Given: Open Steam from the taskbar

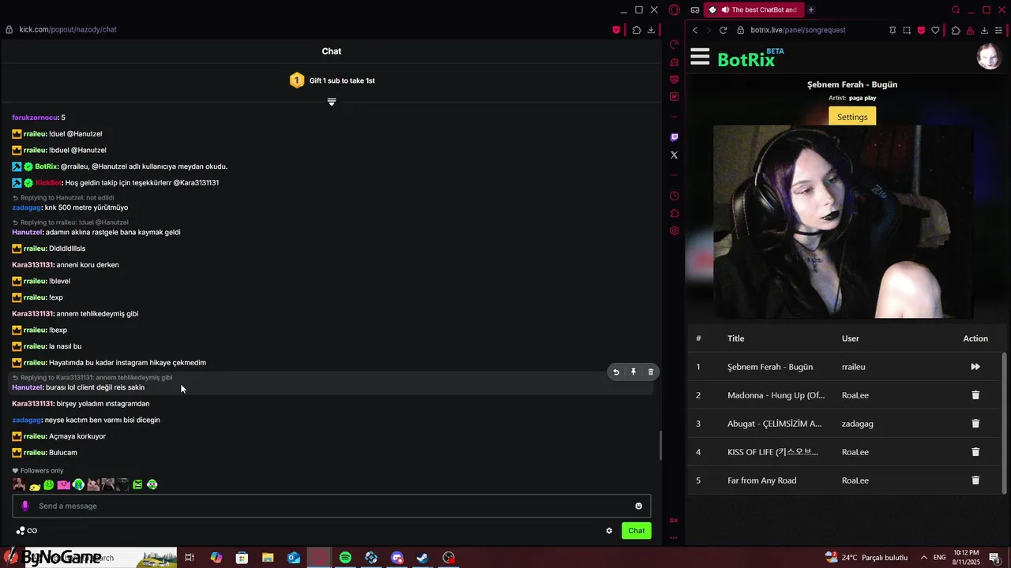Looking at the screenshot, I should pyautogui.click(x=423, y=558).
